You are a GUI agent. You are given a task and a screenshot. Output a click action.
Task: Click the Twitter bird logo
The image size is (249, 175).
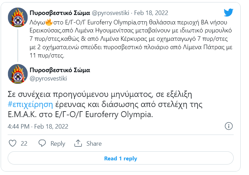coord(228,13)
